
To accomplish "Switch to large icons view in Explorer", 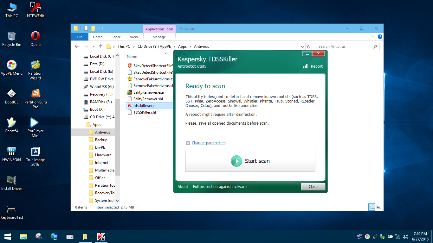I will [x=378, y=207].
